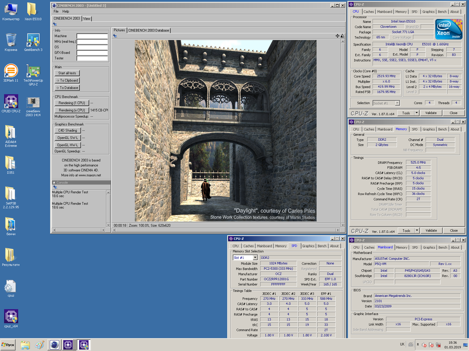Select the cpuz settings file icon
469x351 pixels.
[11, 288]
